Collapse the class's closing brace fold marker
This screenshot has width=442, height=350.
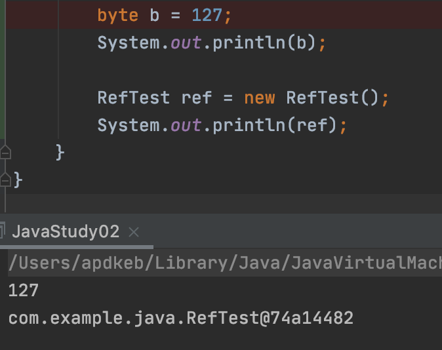(x=5, y=180)
